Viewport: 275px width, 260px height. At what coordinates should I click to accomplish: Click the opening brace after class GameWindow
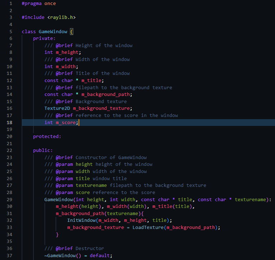click(71, 31)
